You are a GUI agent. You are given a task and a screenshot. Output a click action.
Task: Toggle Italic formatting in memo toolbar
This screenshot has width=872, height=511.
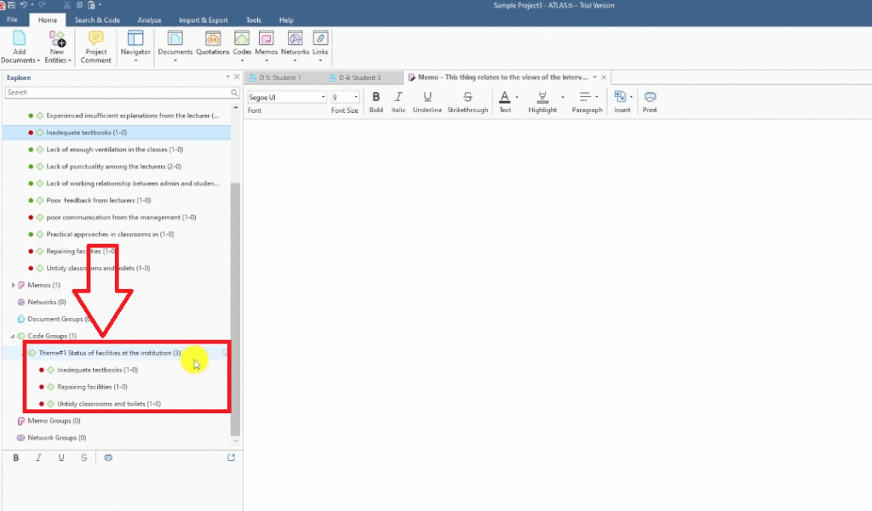pos(399,97)
